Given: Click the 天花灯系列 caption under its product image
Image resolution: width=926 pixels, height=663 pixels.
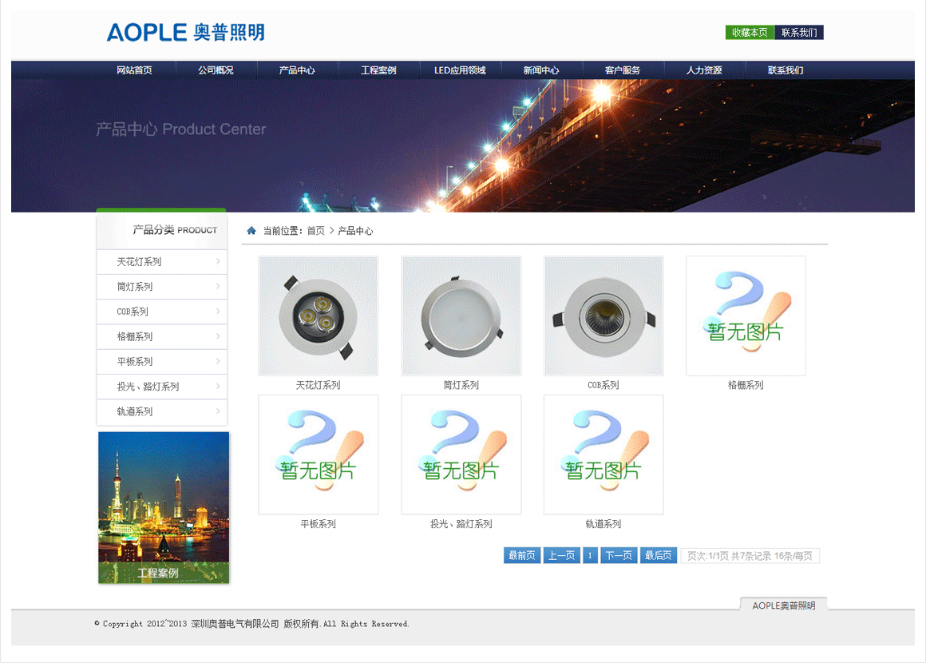Looking at the screenshot, I should pyautogui.click(x=319, y=385).
